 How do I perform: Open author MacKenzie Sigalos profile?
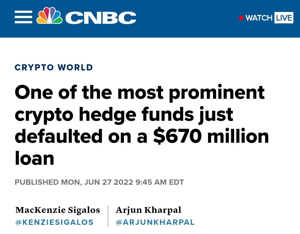57,210
